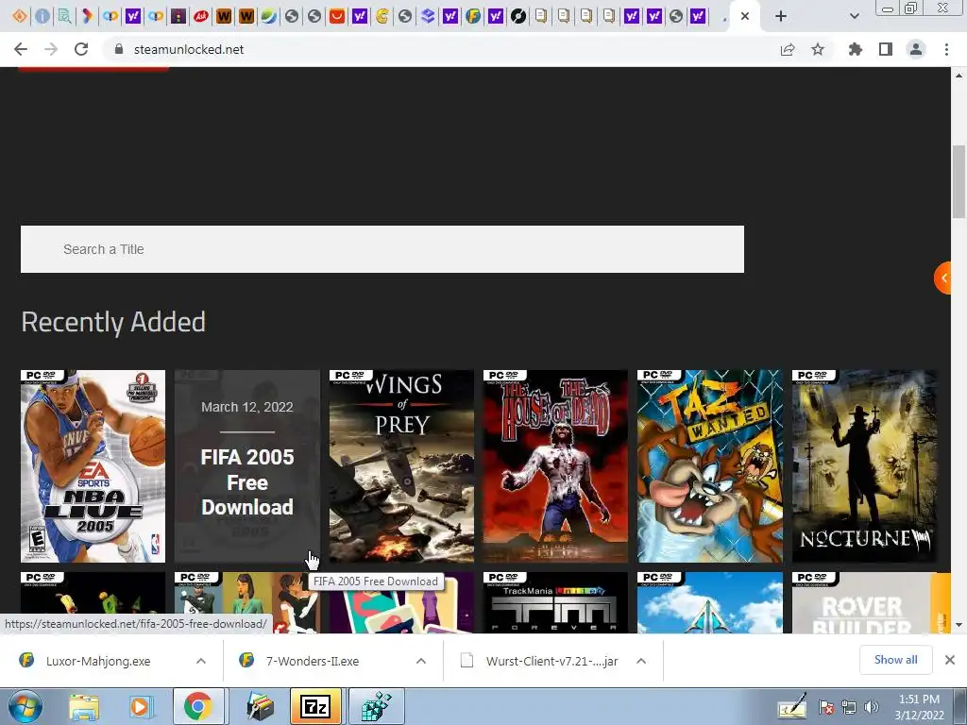The height and width of the screenshot is (725, 967).
Task: Click the address bar URL steamunlocked.net
Action: click(189, 49)
